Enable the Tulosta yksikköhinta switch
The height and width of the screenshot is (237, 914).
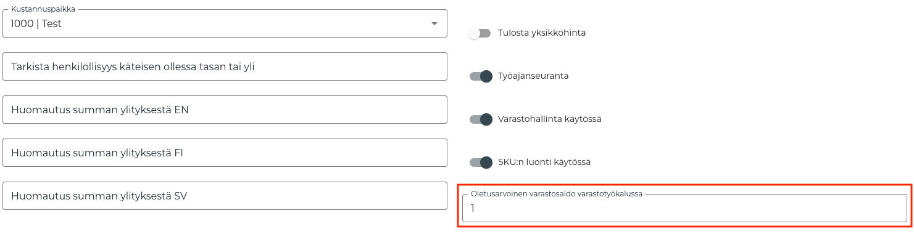point(480,33)
